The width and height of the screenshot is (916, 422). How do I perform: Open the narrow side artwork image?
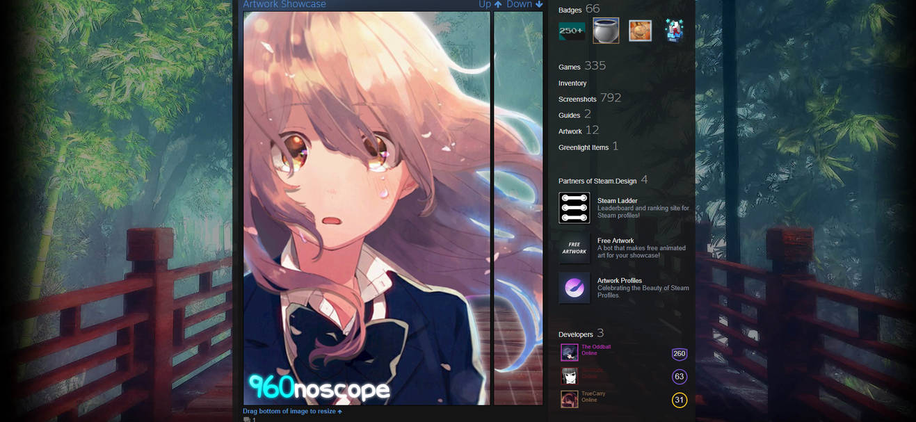(518, 208)
